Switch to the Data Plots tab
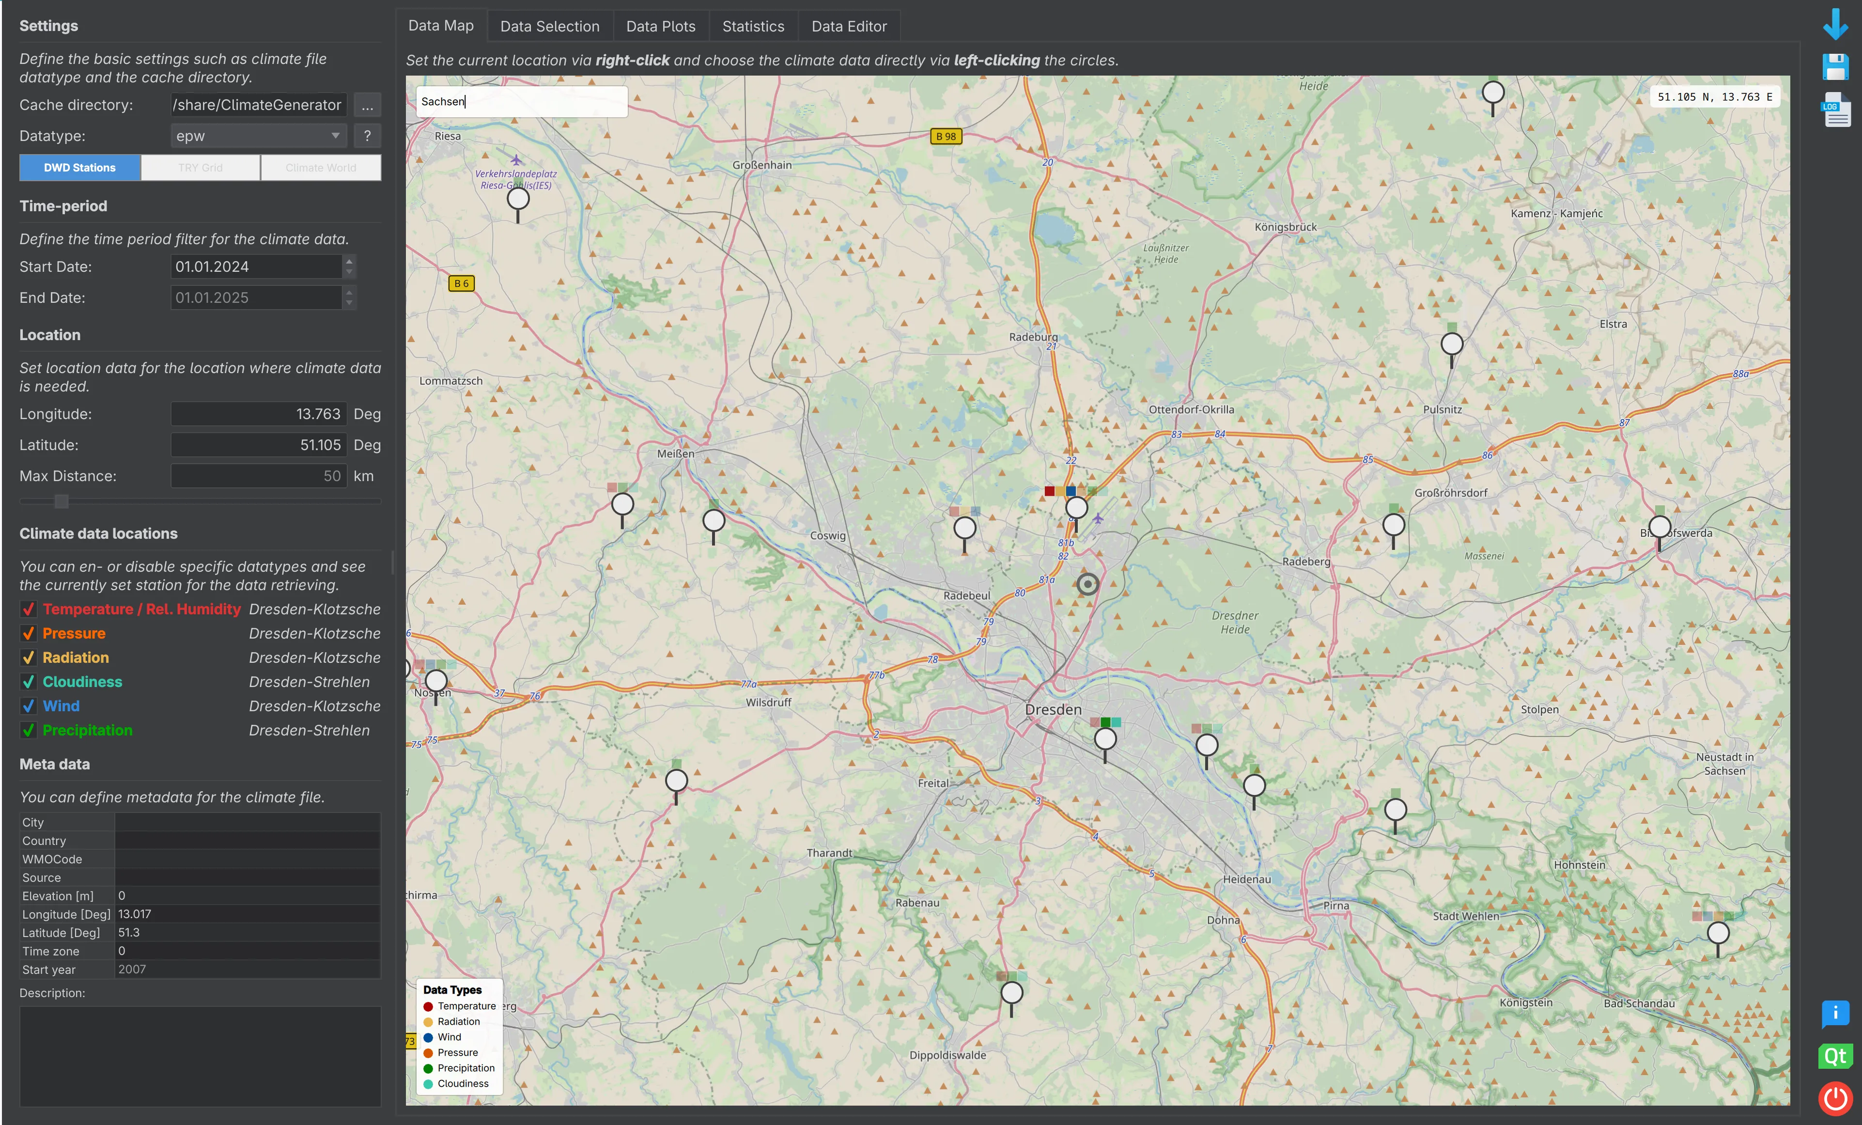 [660, 26]
